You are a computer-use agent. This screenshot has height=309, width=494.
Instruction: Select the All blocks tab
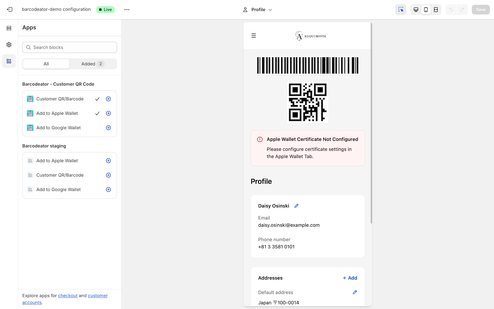click(x=46, y=64)
